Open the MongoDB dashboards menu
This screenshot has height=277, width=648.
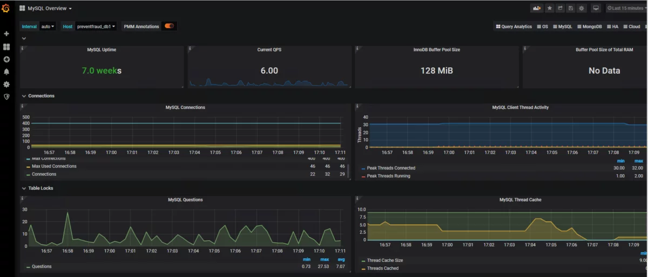(589, 26)
